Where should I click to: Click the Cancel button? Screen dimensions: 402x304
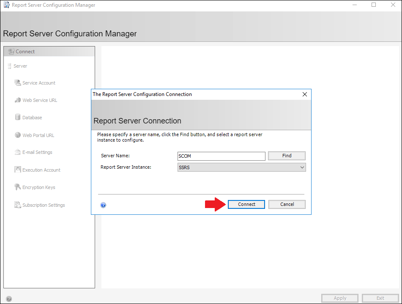[x=287, y=204]
